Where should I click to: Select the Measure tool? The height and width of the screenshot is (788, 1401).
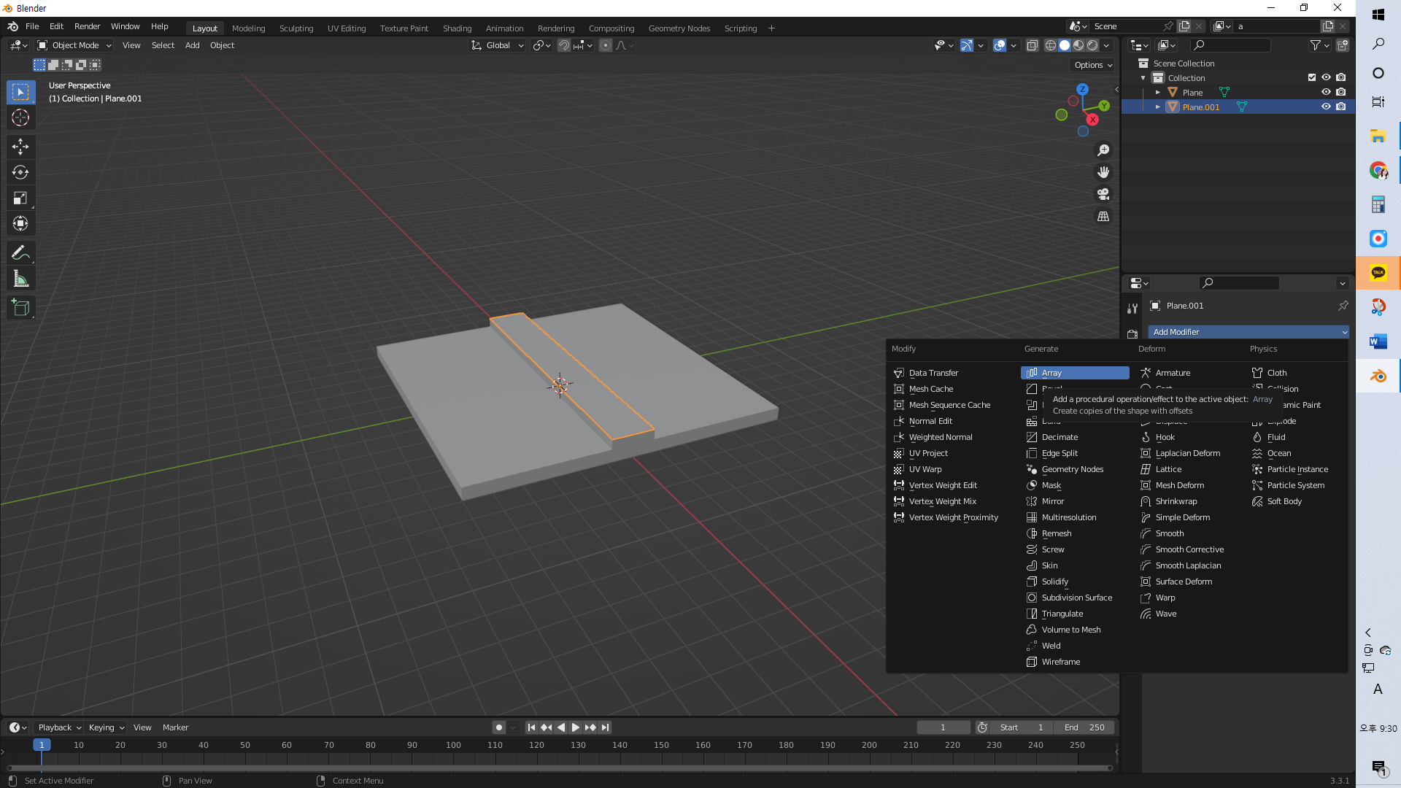point(20,279)
